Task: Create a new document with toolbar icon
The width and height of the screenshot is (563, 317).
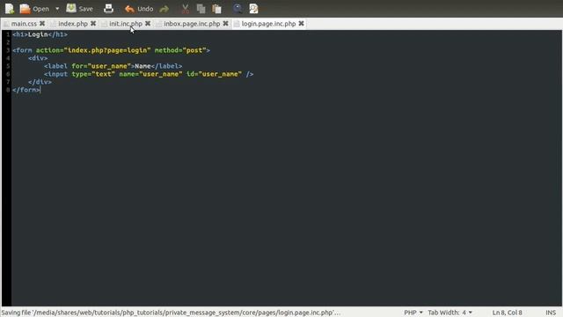Action: pos(10,9)
